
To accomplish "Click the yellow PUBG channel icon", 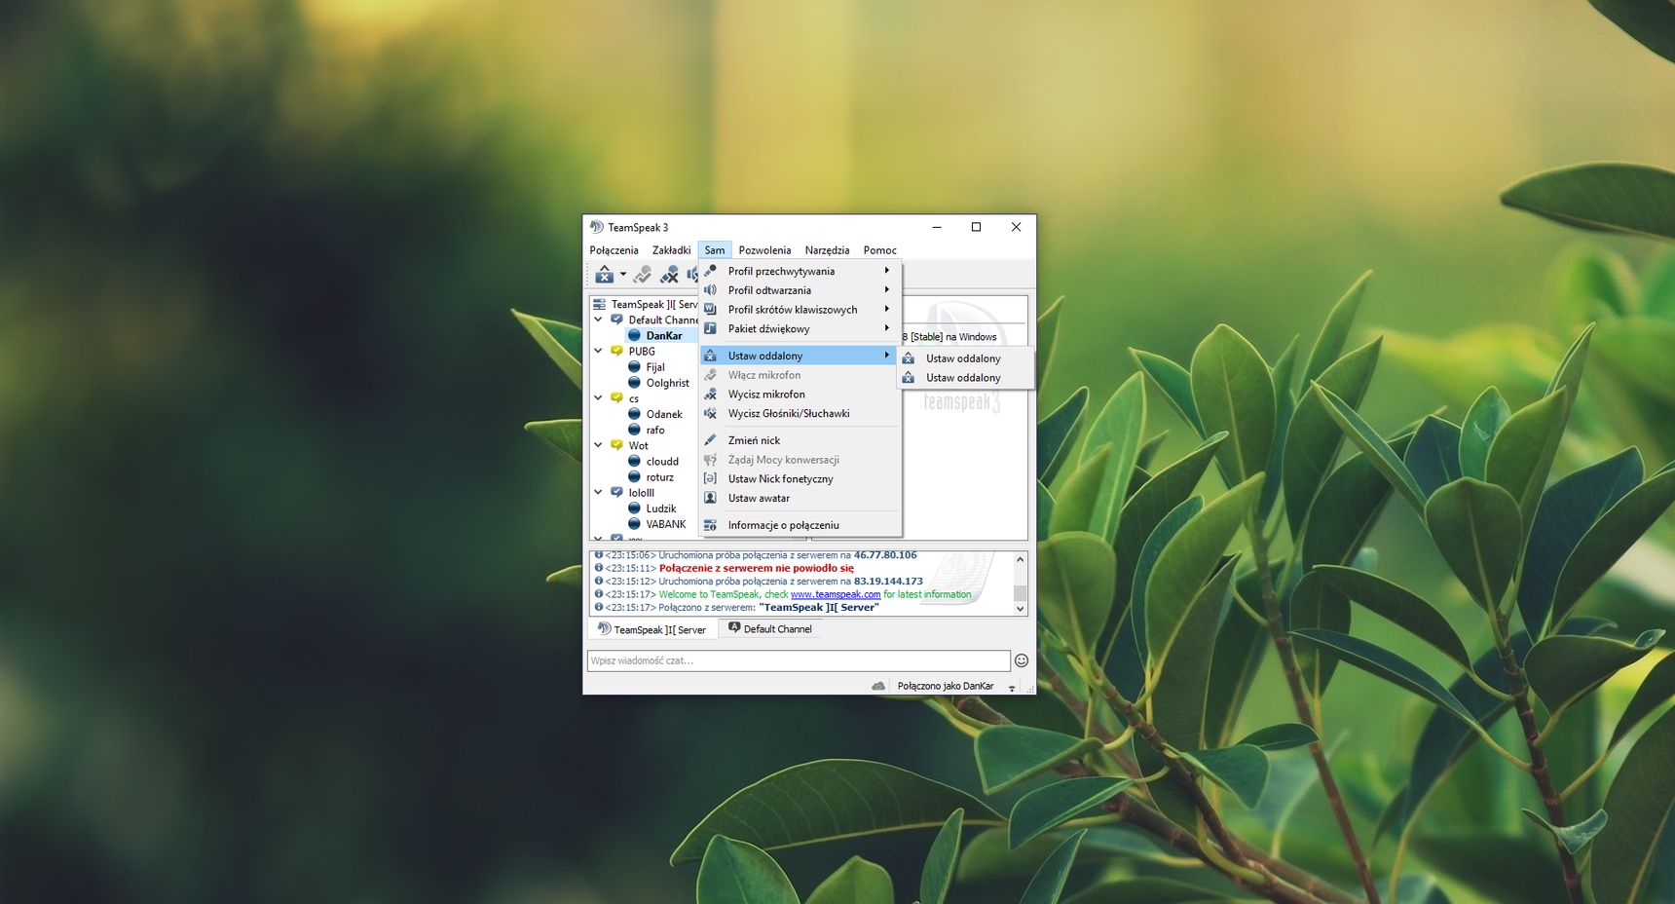I will tap(616, 351).
